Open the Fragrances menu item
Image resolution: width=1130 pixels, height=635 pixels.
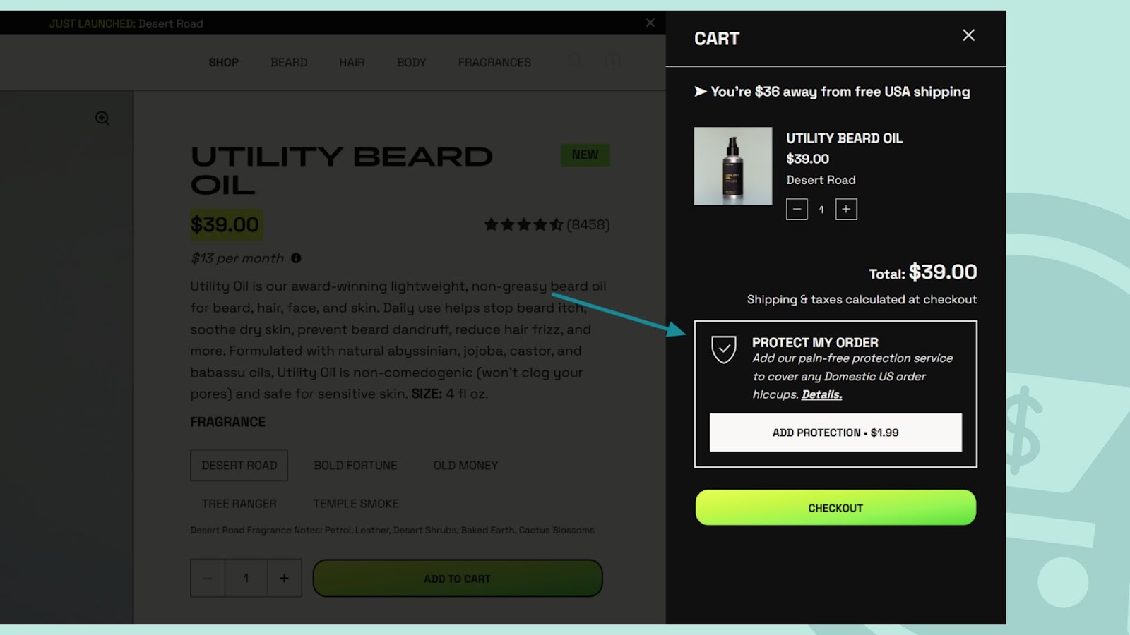(x=494, y=63)
